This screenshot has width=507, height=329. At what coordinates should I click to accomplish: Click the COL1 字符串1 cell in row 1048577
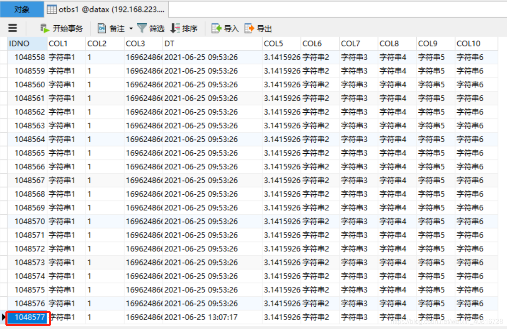click(x=66, y=317)
